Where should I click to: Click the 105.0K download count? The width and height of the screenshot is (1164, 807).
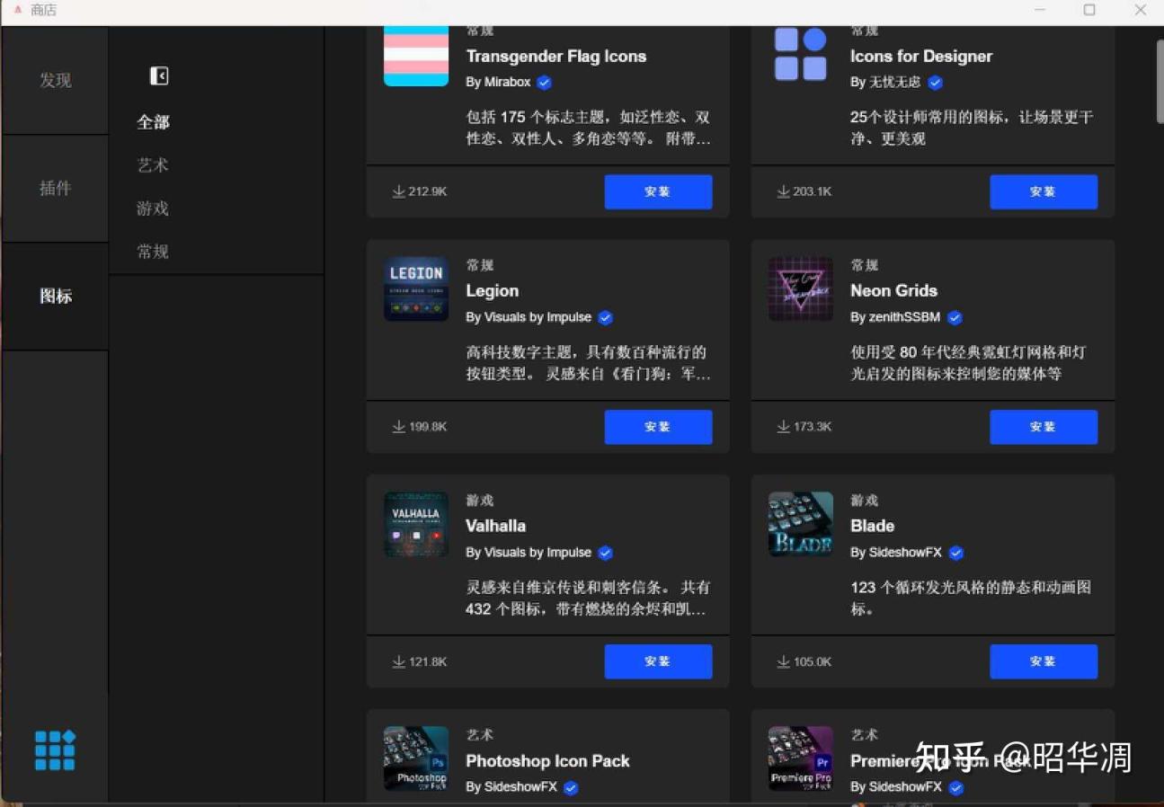(x=813, y=662)
